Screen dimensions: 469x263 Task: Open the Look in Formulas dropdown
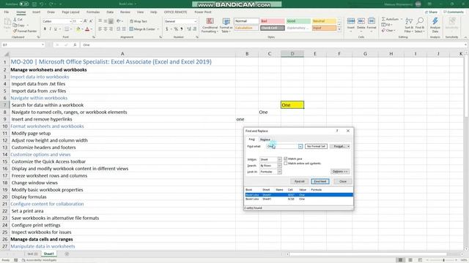(279, 172)
